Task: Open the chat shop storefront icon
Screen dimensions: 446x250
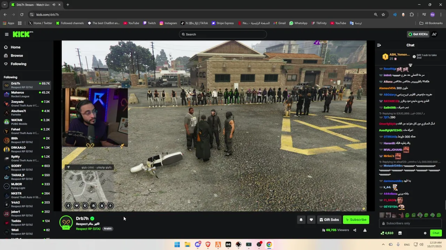Action: [x=400, y=233]
